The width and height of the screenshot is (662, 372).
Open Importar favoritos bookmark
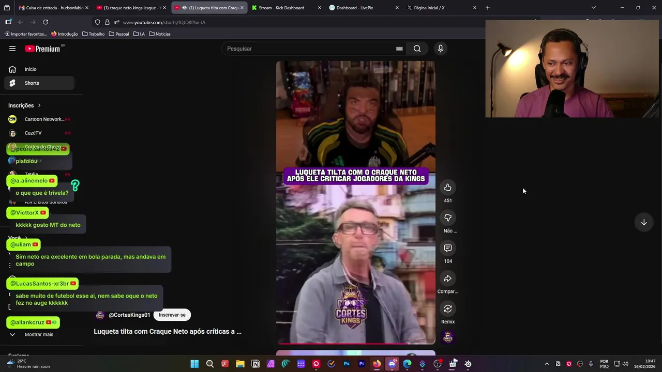26,34
